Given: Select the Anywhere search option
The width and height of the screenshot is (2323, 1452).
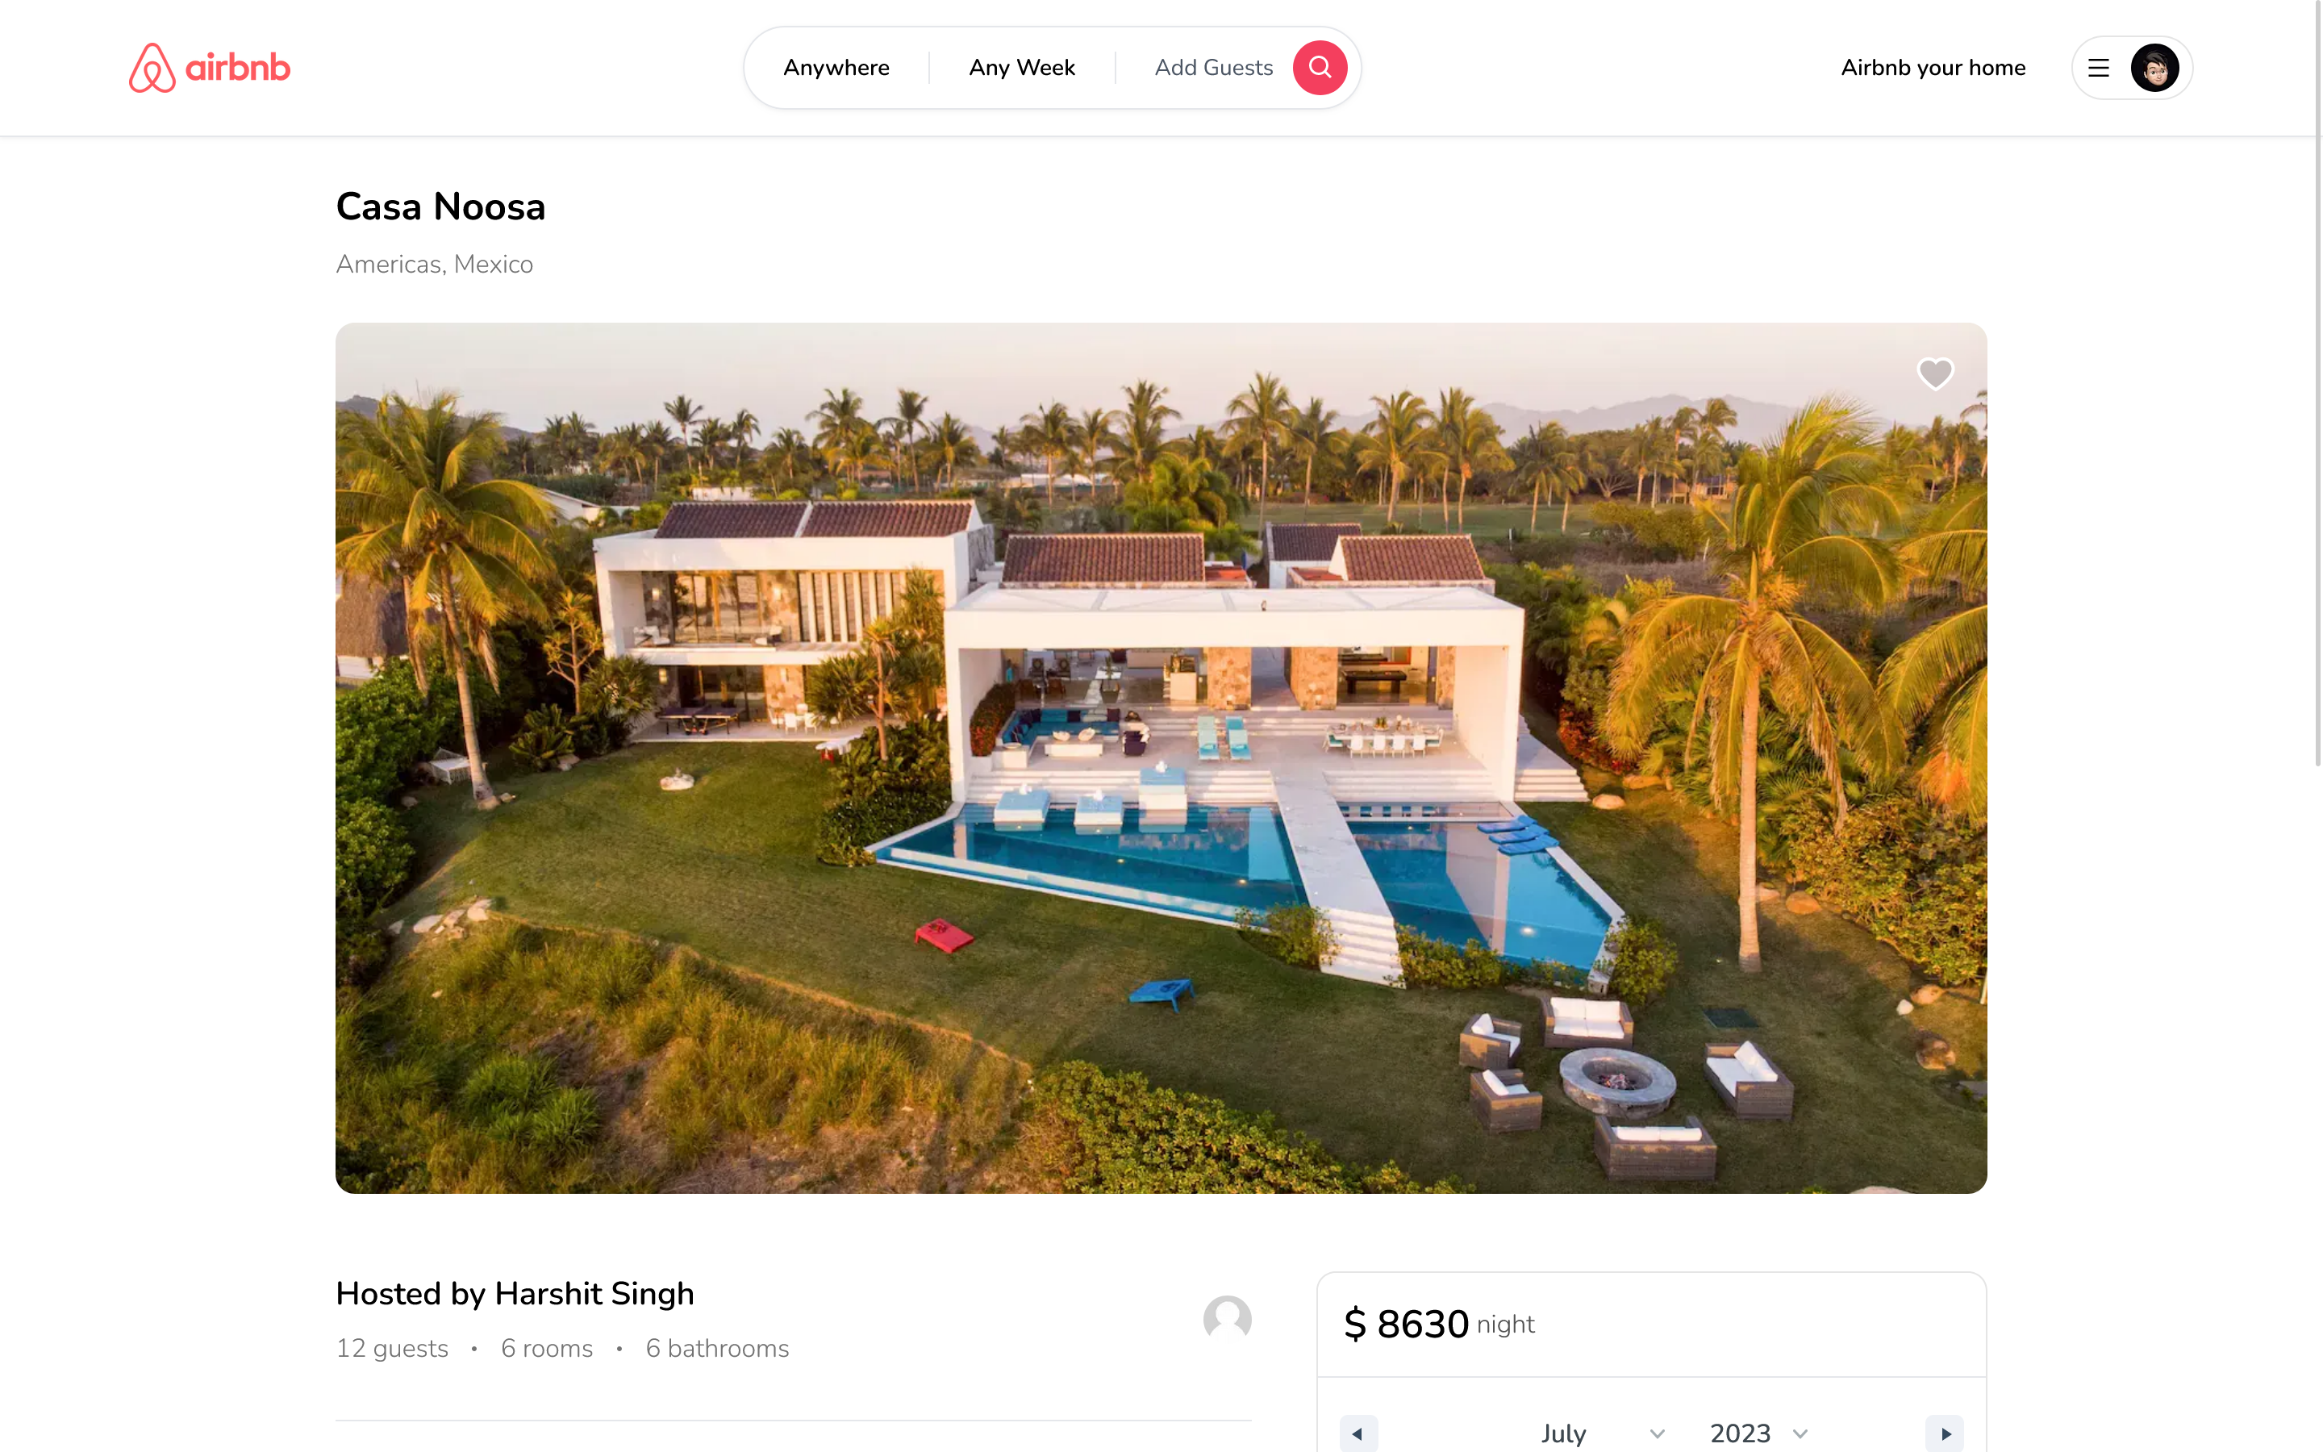Looking at the screenshot, I should (836, 69).
